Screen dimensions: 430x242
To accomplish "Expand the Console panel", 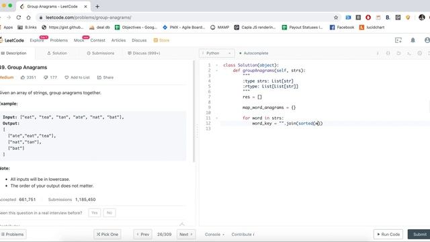I will [214, 235].
